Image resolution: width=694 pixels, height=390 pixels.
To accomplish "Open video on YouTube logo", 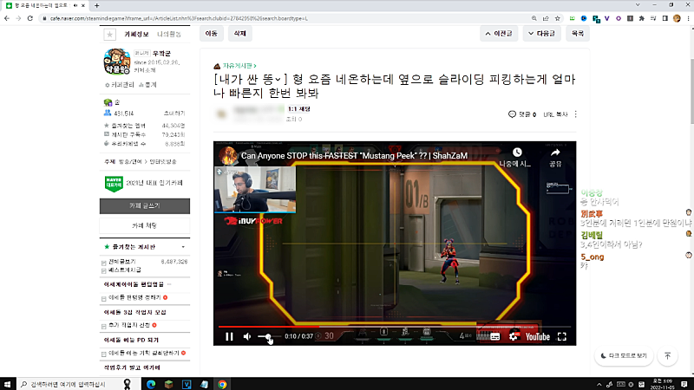I will pyautogui.click(x=537, y=336).
